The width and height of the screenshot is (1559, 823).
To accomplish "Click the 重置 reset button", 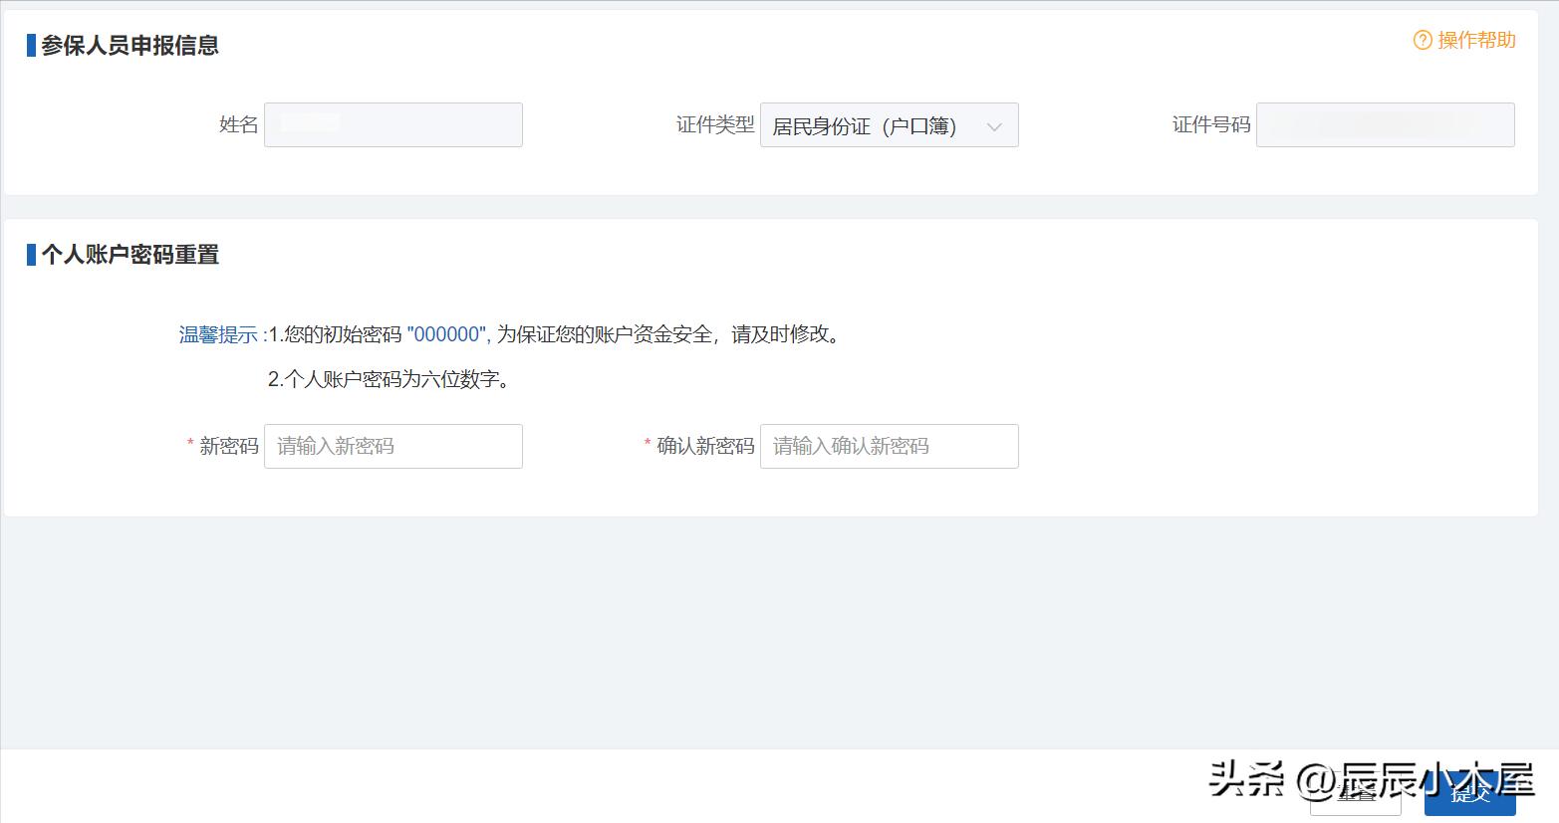I will pyautogui.click(x=1356, y=796).
